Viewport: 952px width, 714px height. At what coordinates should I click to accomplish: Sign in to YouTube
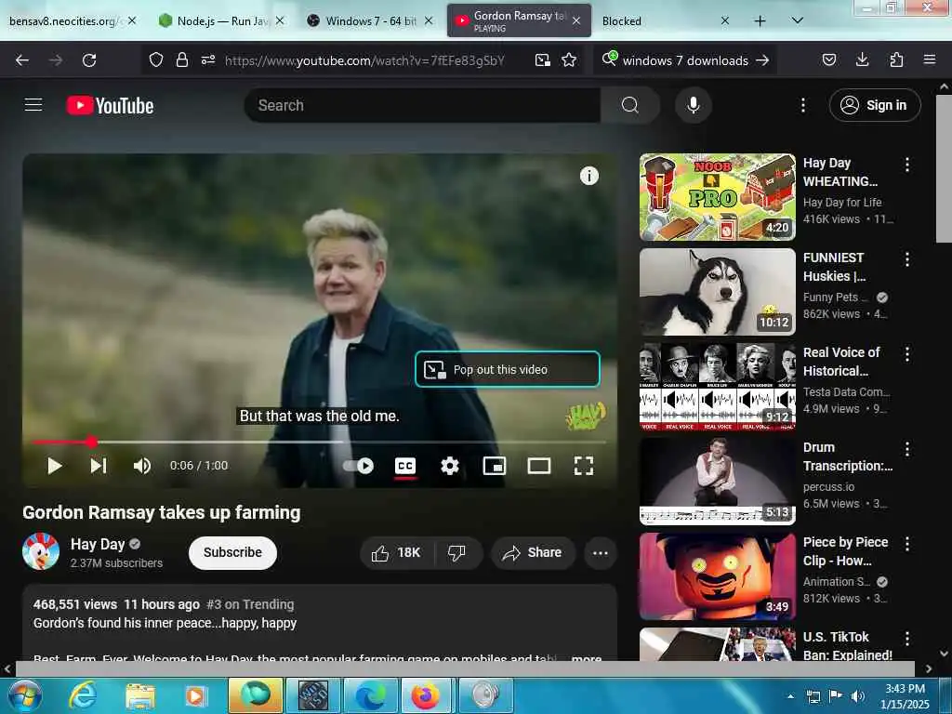coord(874,105)
